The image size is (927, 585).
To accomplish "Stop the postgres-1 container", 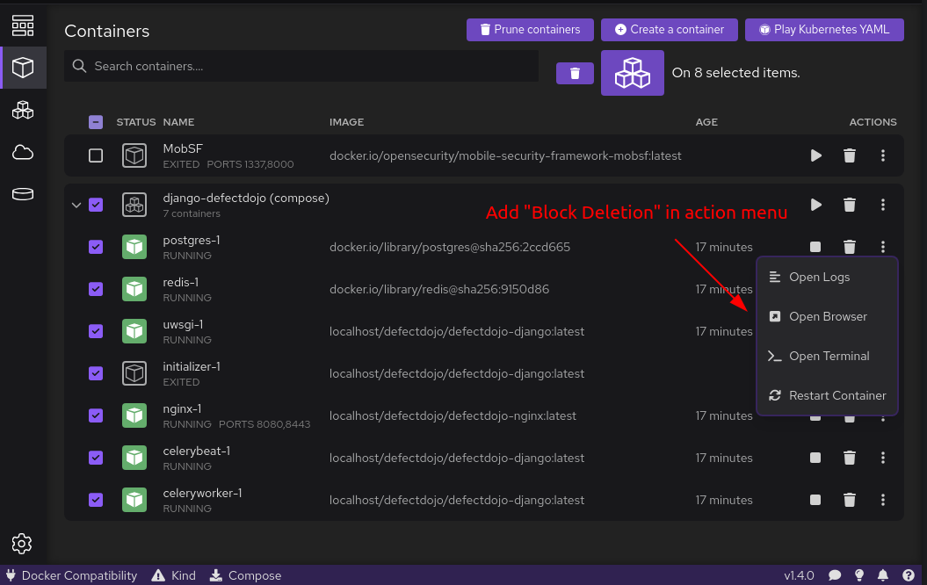I will coord(815,247).
